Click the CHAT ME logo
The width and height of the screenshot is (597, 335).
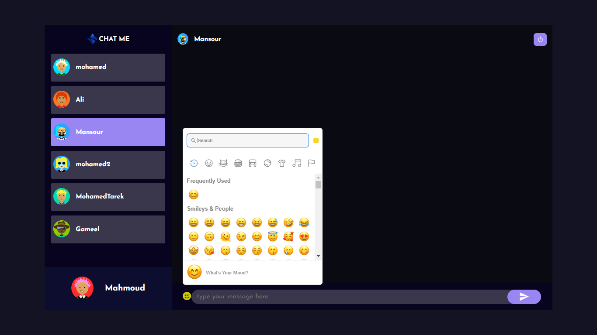[x=108, y=39]
